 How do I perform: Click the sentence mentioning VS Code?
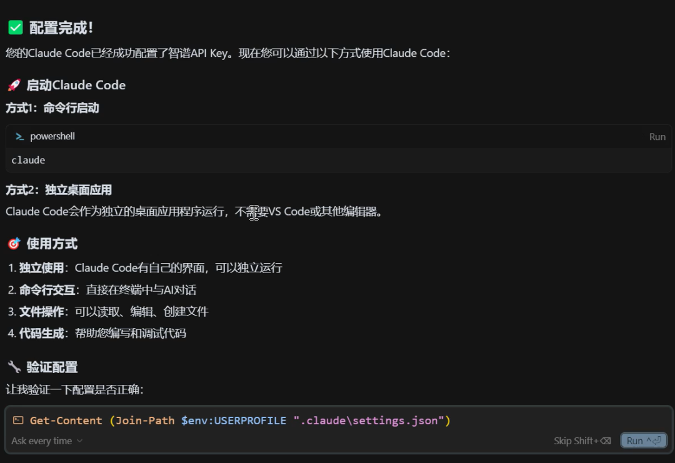[194, 211]
